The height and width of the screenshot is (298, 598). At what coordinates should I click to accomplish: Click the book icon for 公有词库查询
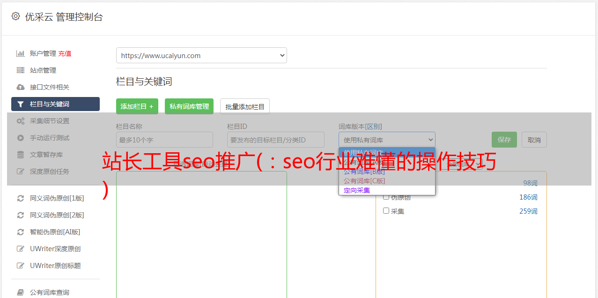(x=20, y=292)
